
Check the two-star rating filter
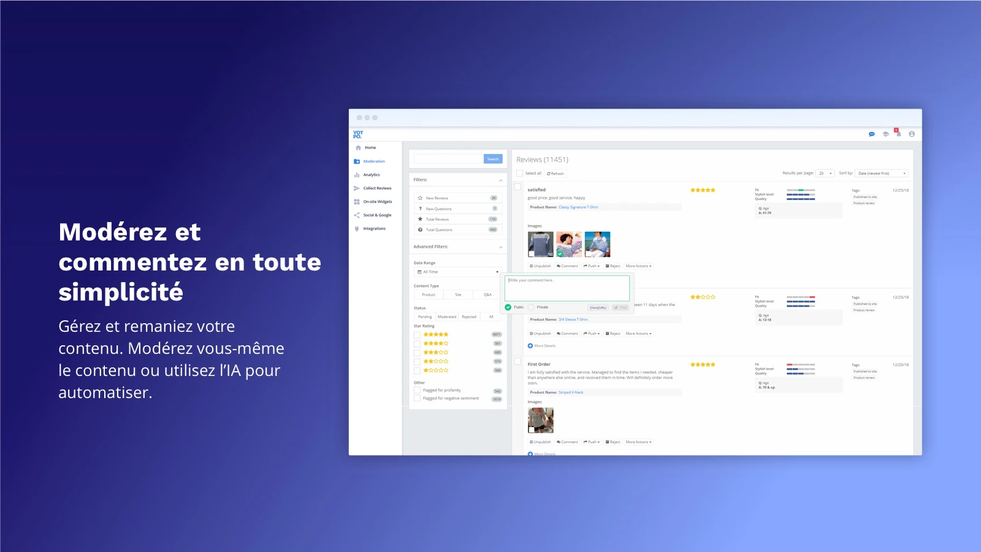pyautogui.click(x=417, y=362)
